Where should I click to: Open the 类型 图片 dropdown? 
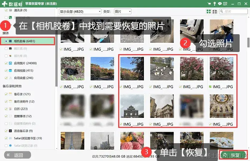122,11
